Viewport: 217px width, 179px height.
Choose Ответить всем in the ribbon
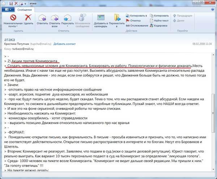55,21
